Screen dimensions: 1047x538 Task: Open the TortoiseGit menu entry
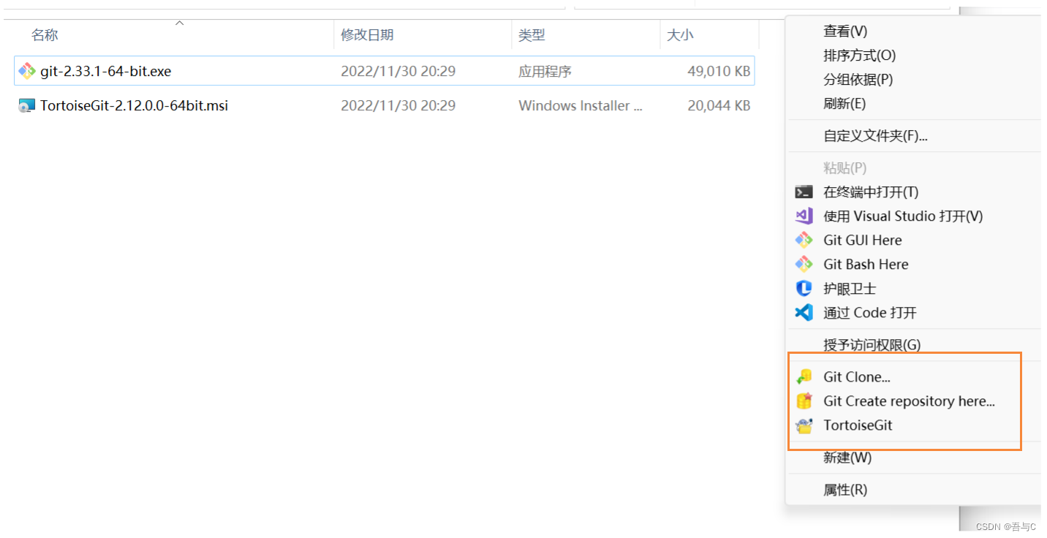click(857, 425)
